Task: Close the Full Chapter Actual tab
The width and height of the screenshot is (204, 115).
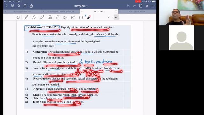Action: (120, 11)
